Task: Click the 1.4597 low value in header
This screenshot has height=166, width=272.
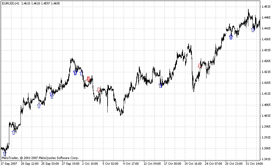Action: click(45, 3)
